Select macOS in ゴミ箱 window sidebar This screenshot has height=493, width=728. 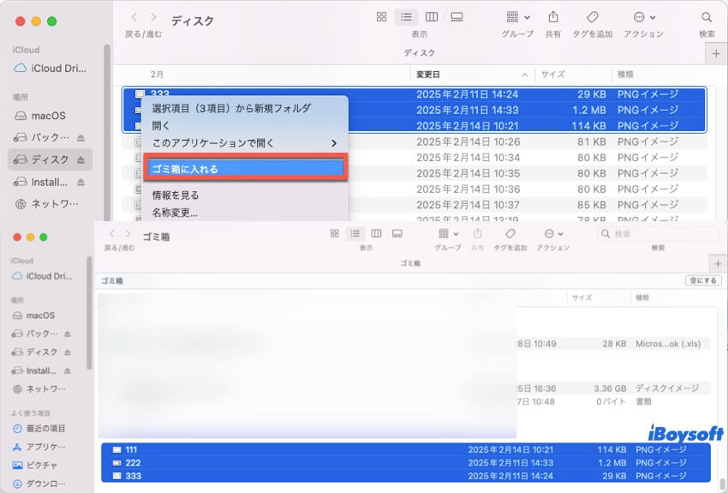34,316
